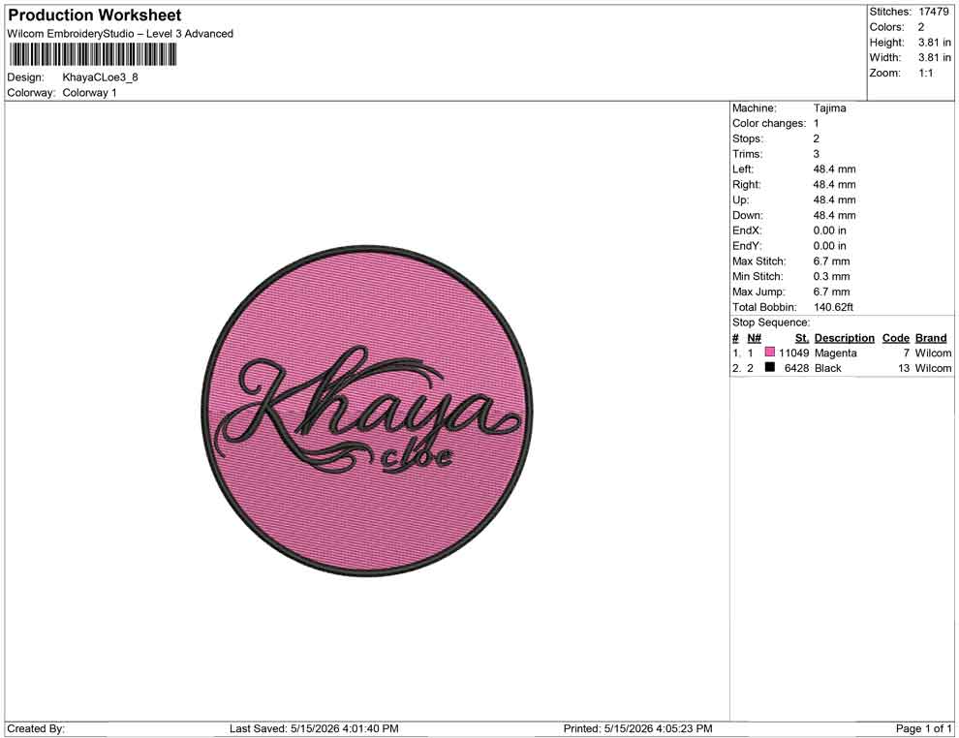The width and height of the screenshot is (959, 738).
Task: Click the 'Up:' label
Action: [740, 200]
